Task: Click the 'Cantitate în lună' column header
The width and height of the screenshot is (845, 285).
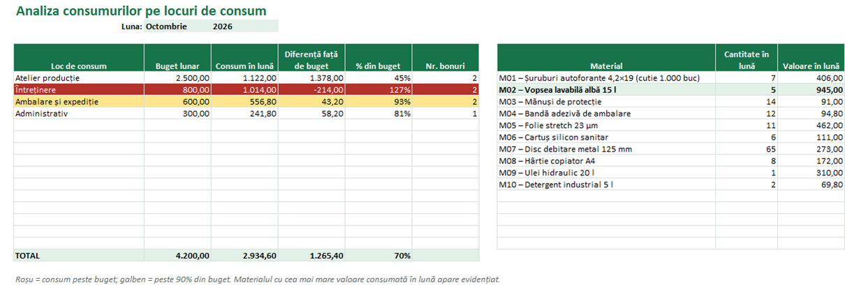Action: [747, 58]
